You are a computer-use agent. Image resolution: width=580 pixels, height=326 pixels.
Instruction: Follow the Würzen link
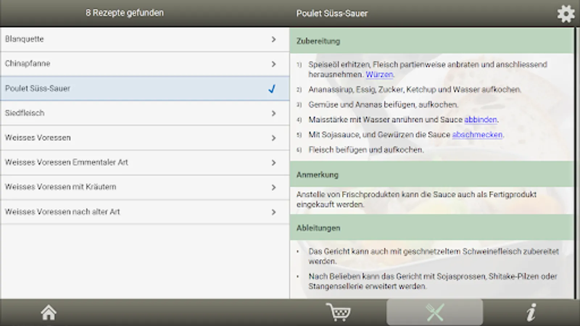pos(379,75)
